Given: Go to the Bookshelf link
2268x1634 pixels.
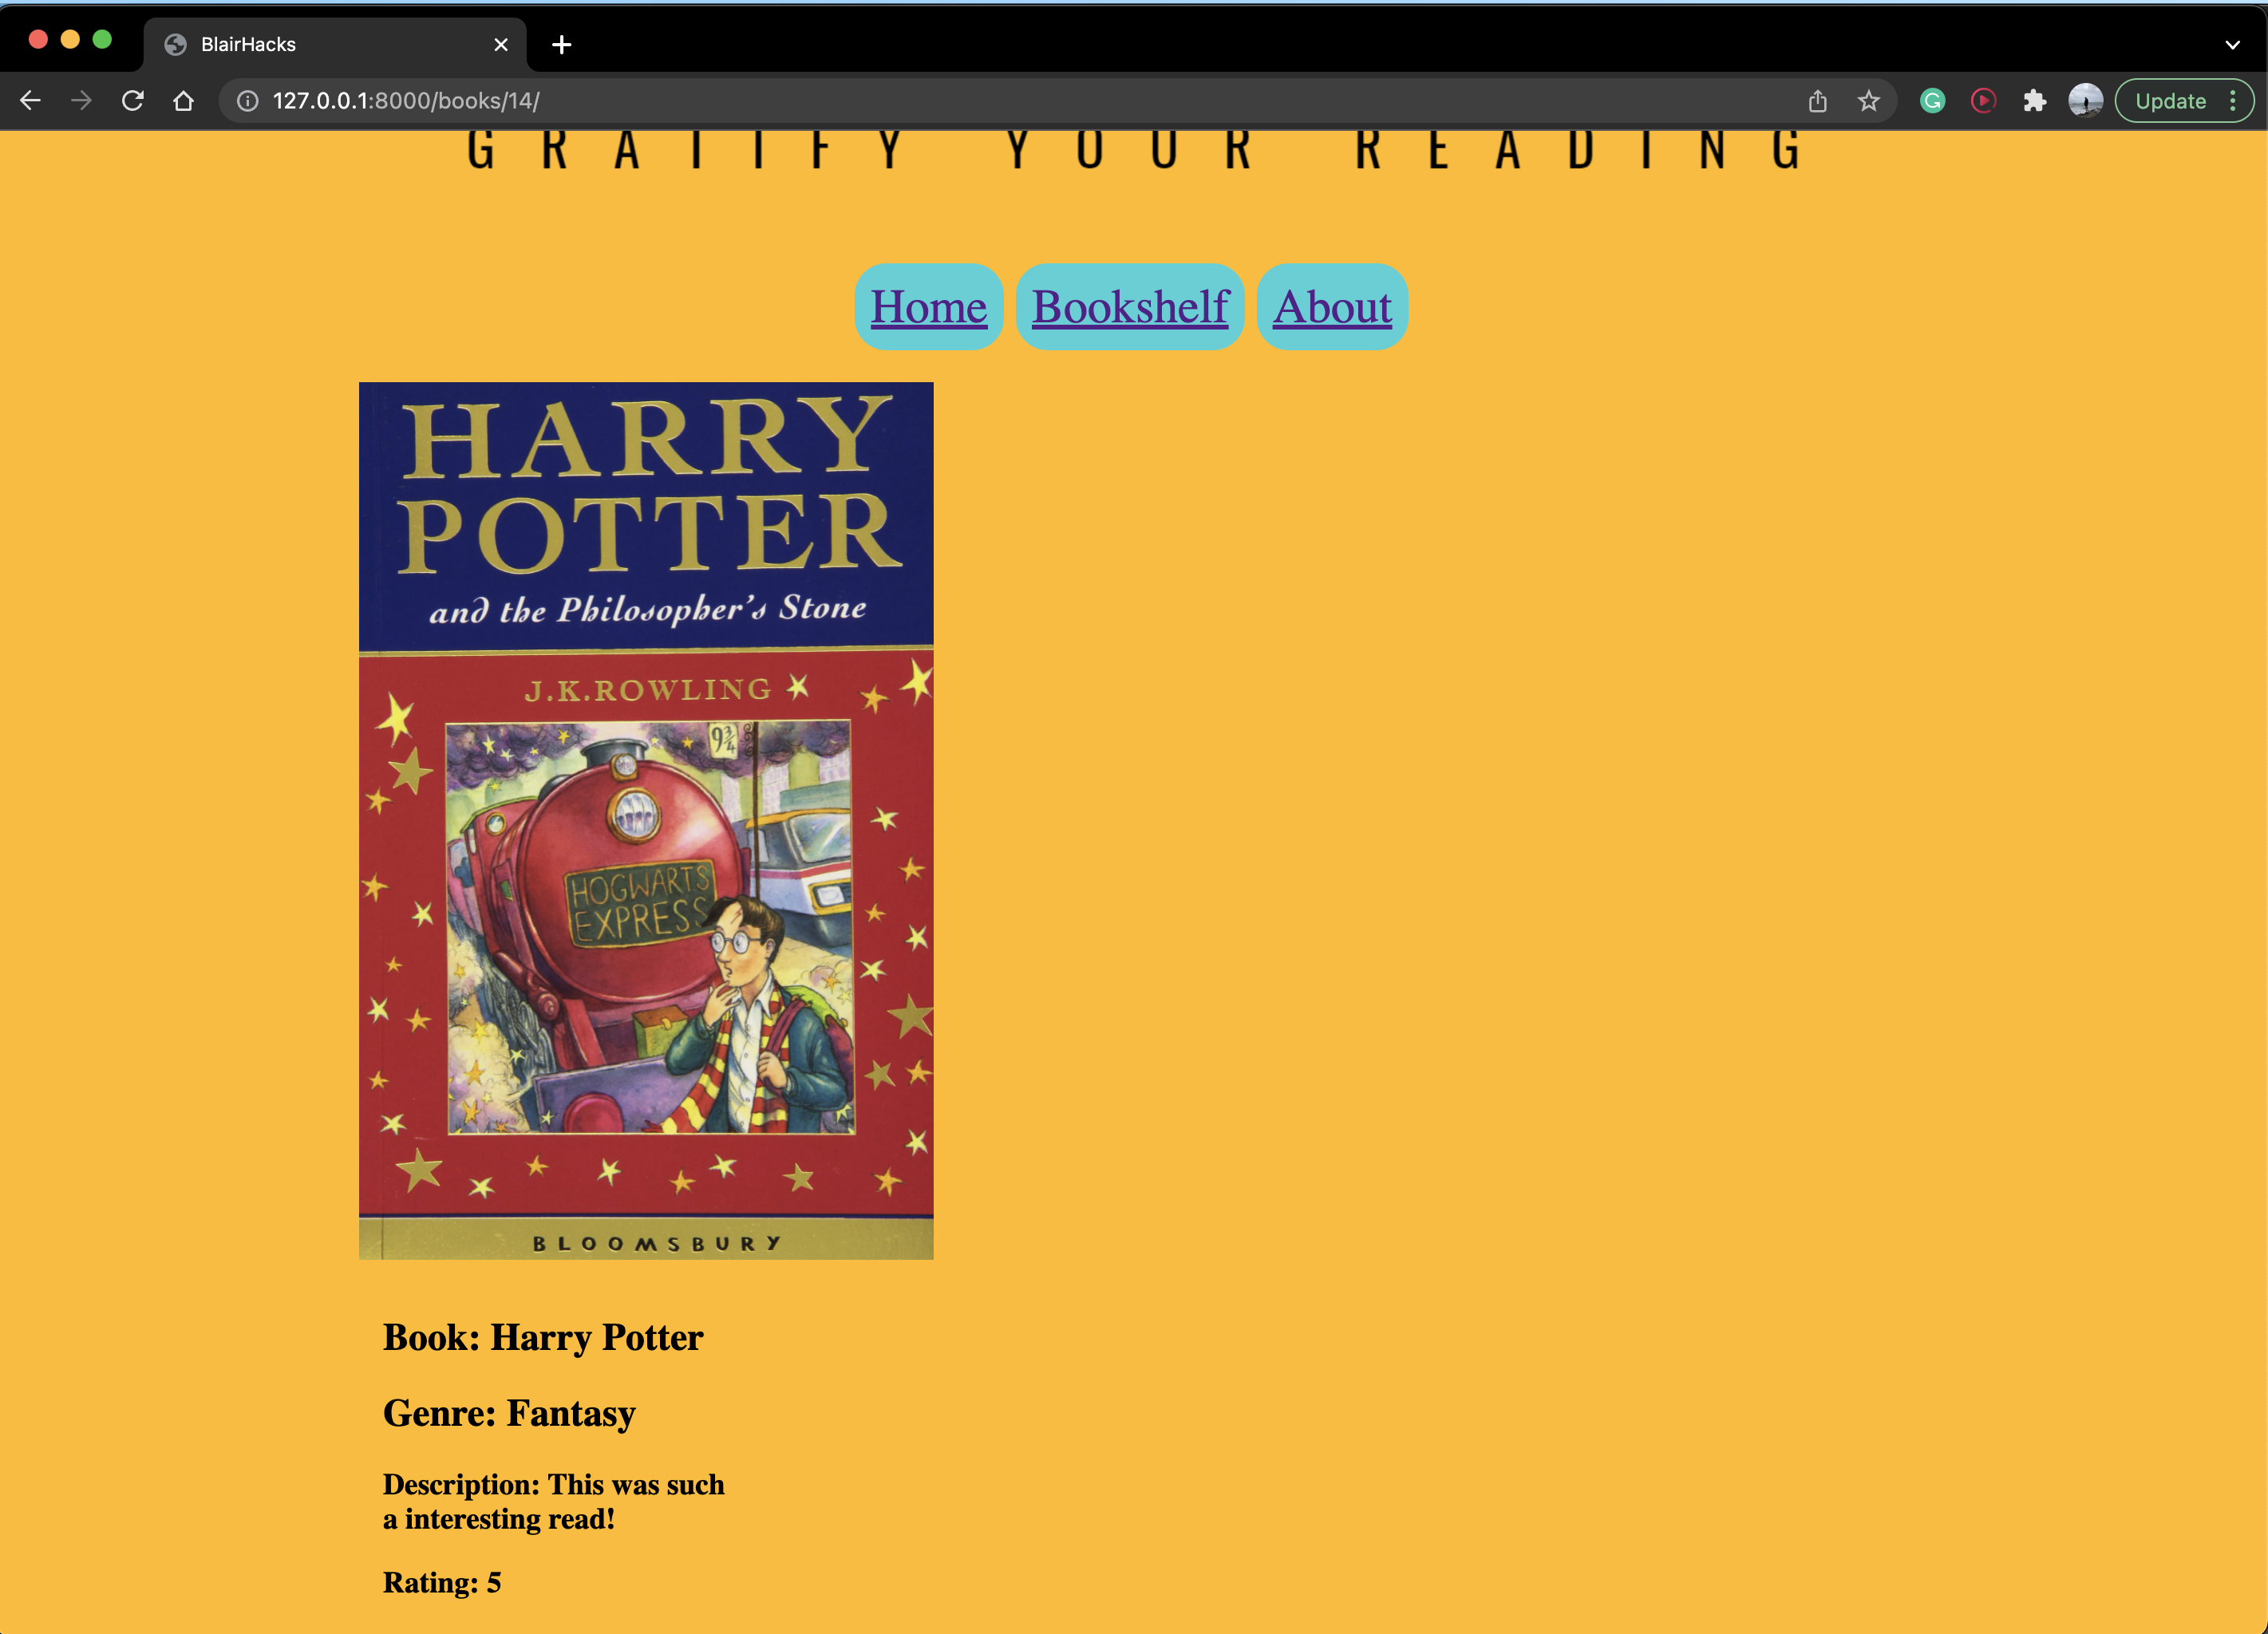Looking at the screenshot, I should click(1129, 307).
